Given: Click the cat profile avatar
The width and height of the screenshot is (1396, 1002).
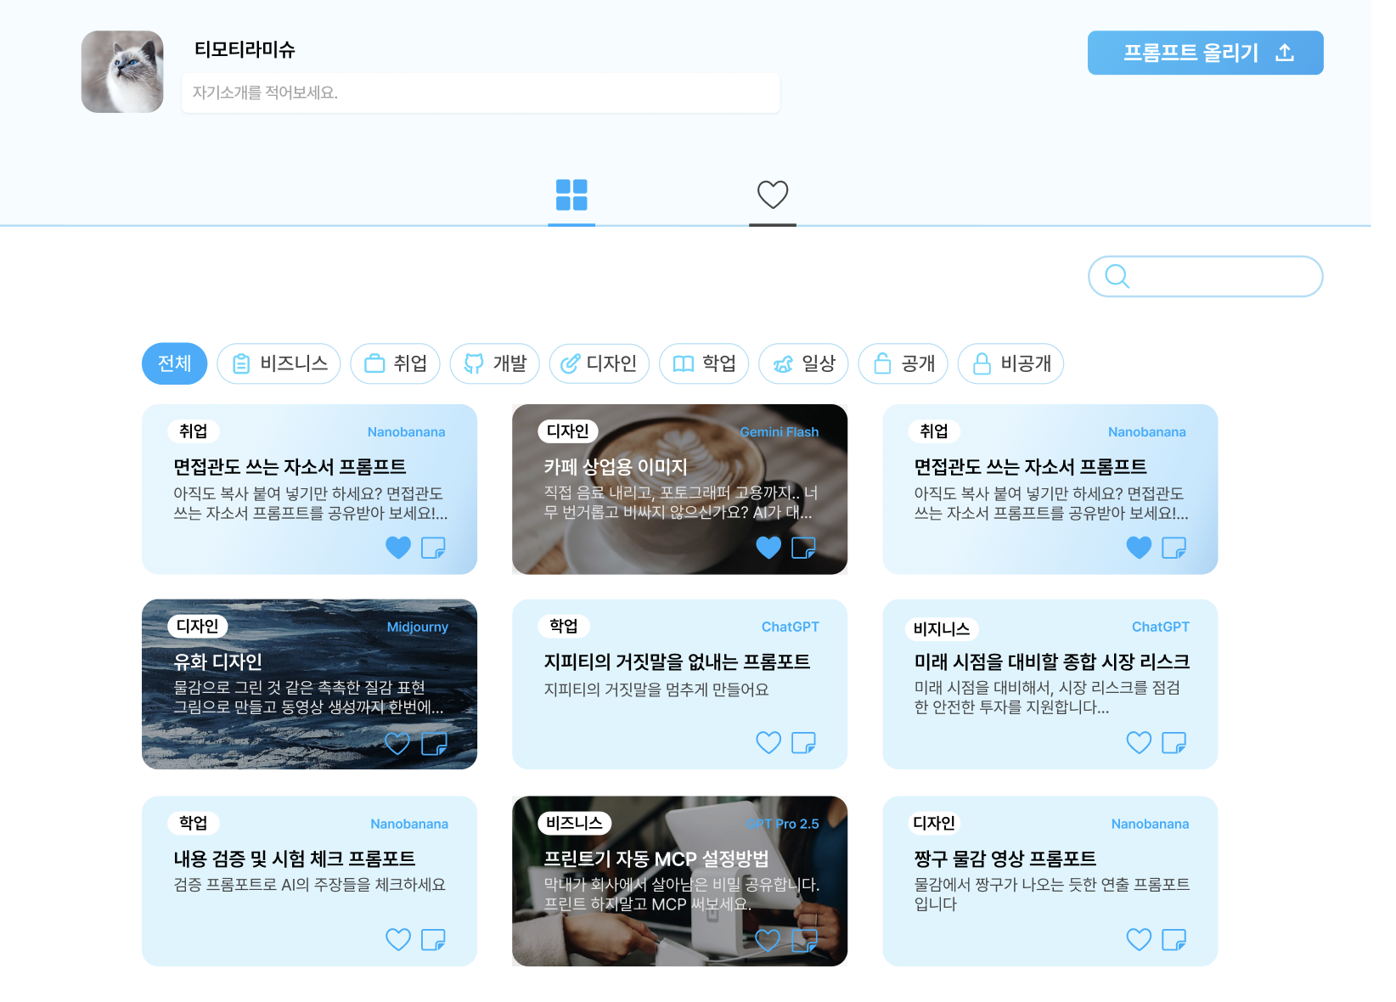Looking at the screenshot, I should click(121, 71).
